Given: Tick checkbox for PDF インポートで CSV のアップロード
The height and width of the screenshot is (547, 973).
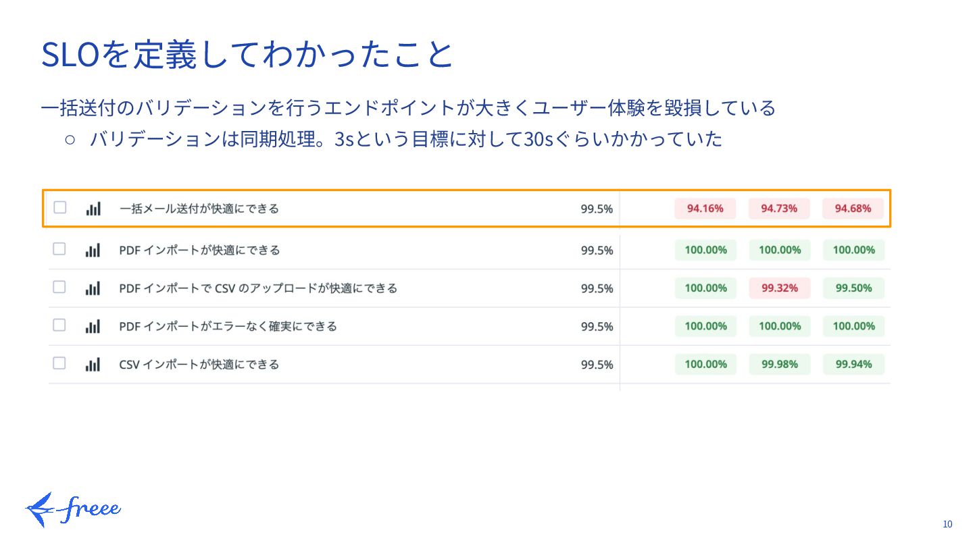Looking at the screenshot, I should coord(59,287).
